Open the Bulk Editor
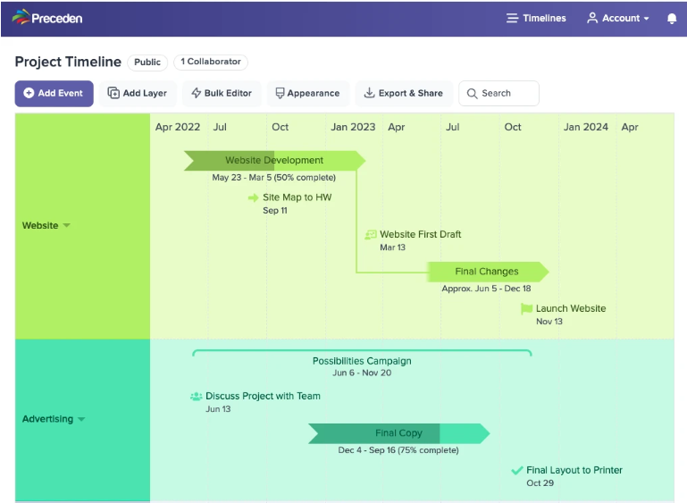 tap(222, 93)
